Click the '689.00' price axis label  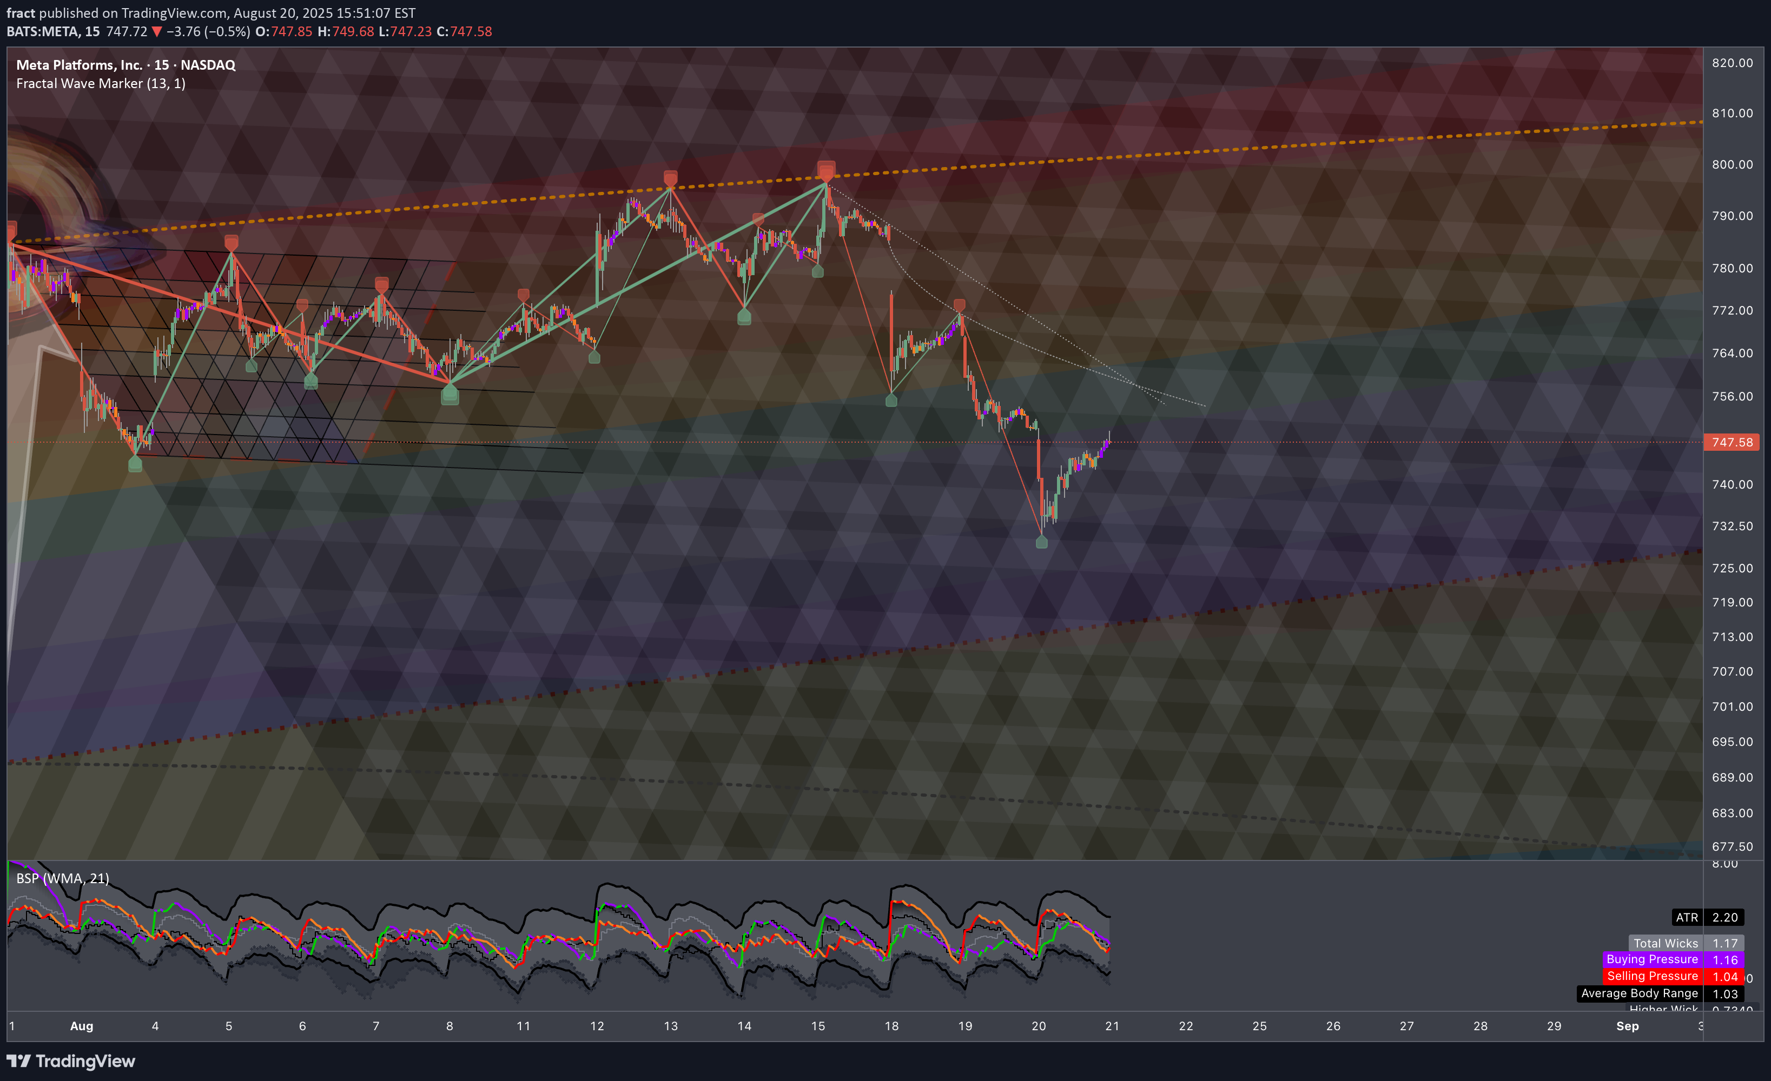coord(1732,778)
